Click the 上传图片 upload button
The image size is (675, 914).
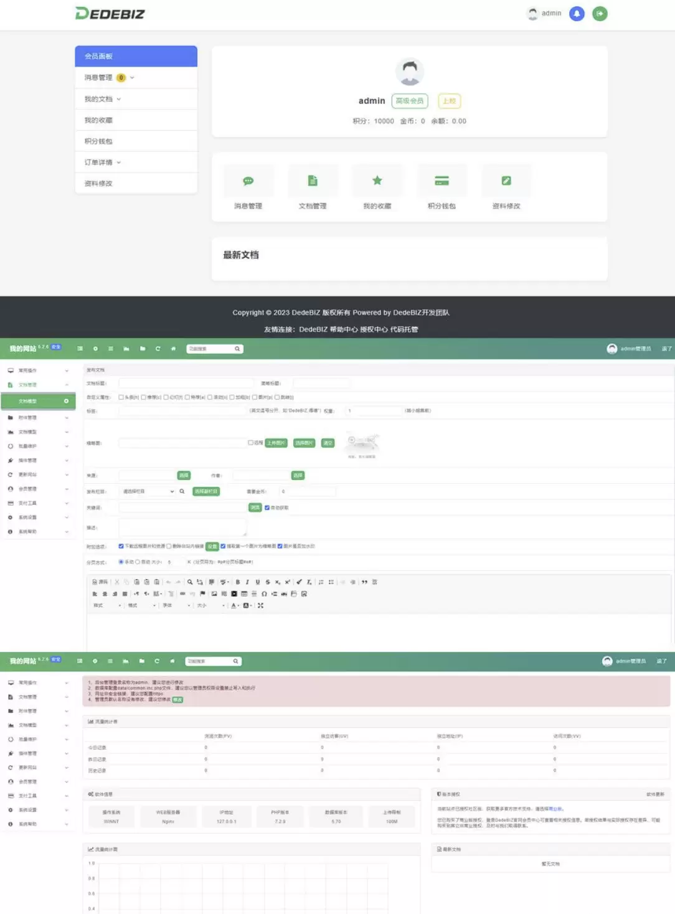click(276, 443)
